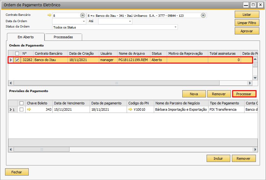This screenshot has height=180, width=266.
Task: Click the Listar button
Action: click(x=247, y=15)
